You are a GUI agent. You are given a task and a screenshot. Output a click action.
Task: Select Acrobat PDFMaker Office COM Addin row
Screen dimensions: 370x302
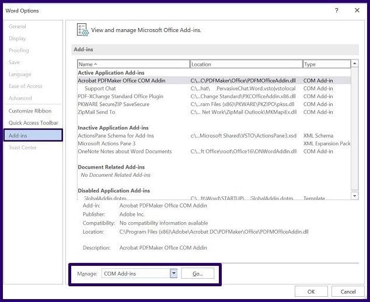(x=214, y=80)
